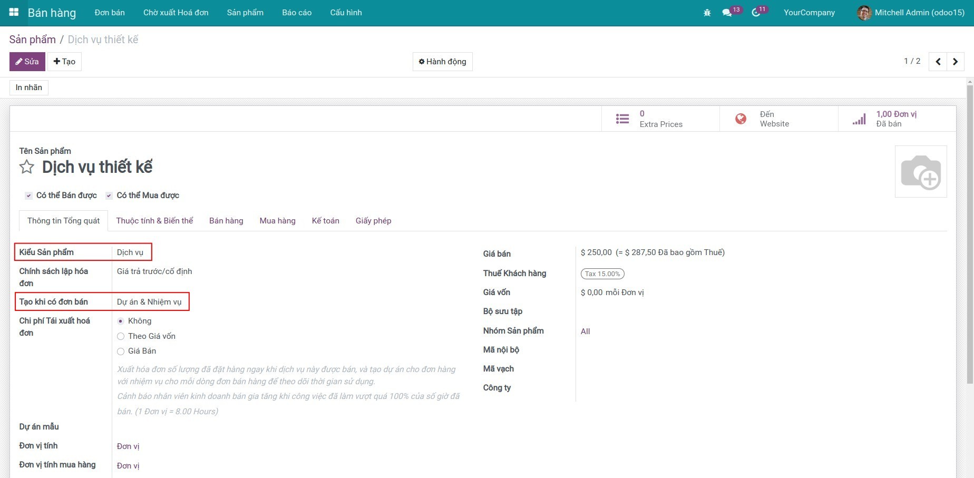The height and width of the screenshot is (478, 974).
Task: Go to previous record arrow
Action: pos(938,62)
